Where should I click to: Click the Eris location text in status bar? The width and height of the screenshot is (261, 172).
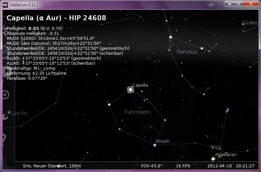click(52, 166)
